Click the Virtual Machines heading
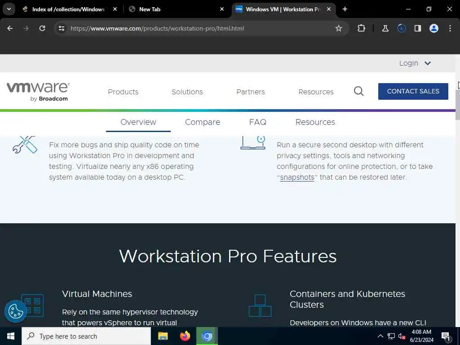460x345 pixels. point(97,294)
